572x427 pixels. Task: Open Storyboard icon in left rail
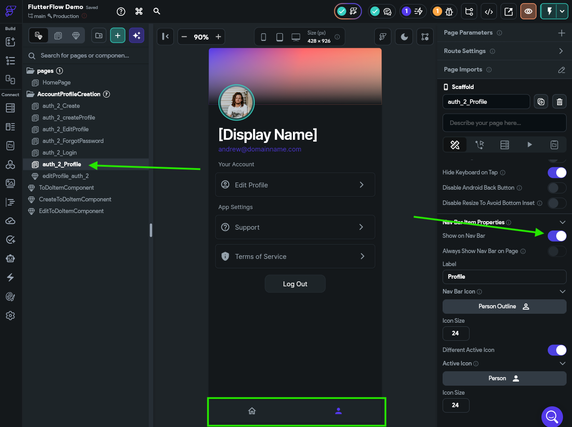click(10, 79)
